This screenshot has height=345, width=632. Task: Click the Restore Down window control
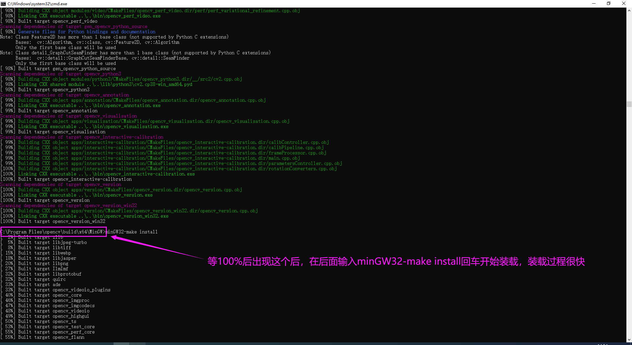(x=609, y=4)
